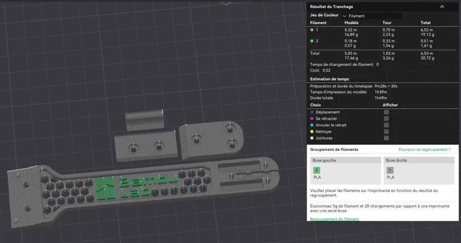Select the small cylinder part on plate

pos(145,120)
